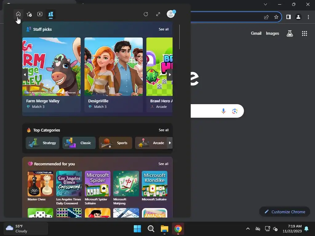Click Chrome icon in taskbar
Viewport: 315px width, 236px height.
click(x=178, y=229)
